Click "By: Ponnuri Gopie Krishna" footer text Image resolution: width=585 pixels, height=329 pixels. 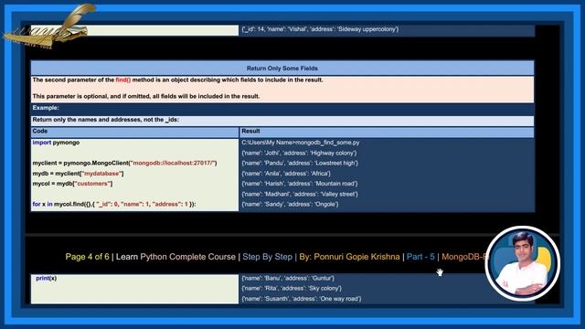coord(349,257)
